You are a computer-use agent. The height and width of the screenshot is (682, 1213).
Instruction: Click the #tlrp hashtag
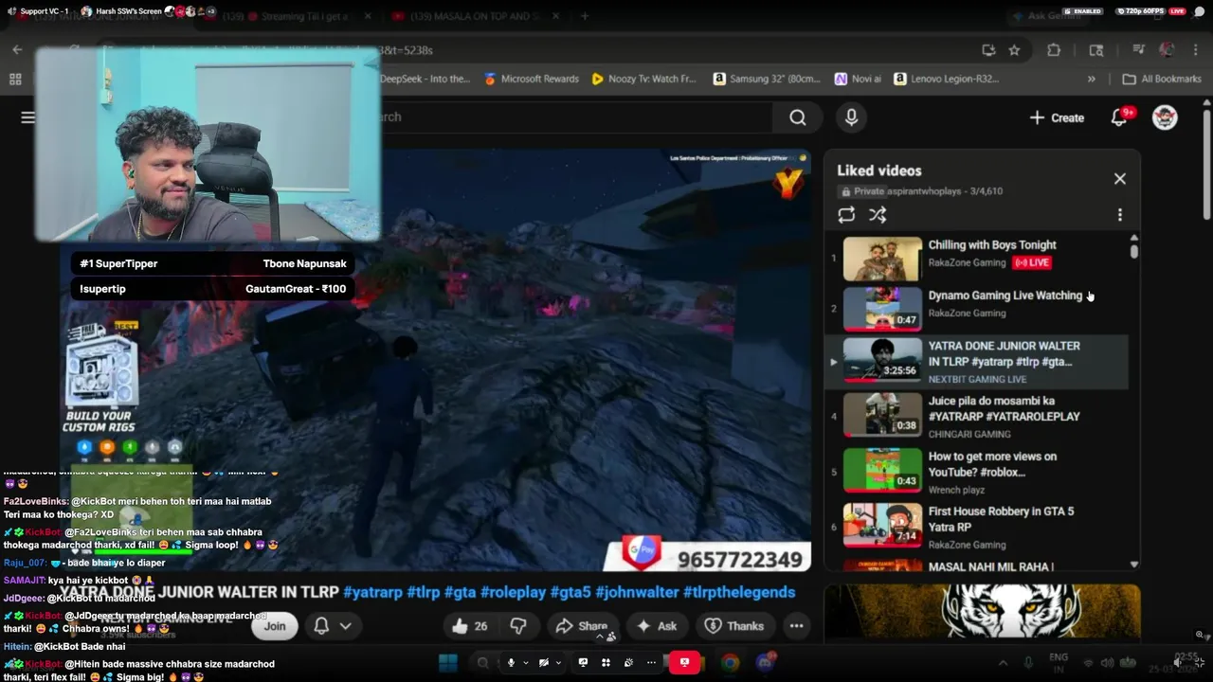(x=423, y=592)
